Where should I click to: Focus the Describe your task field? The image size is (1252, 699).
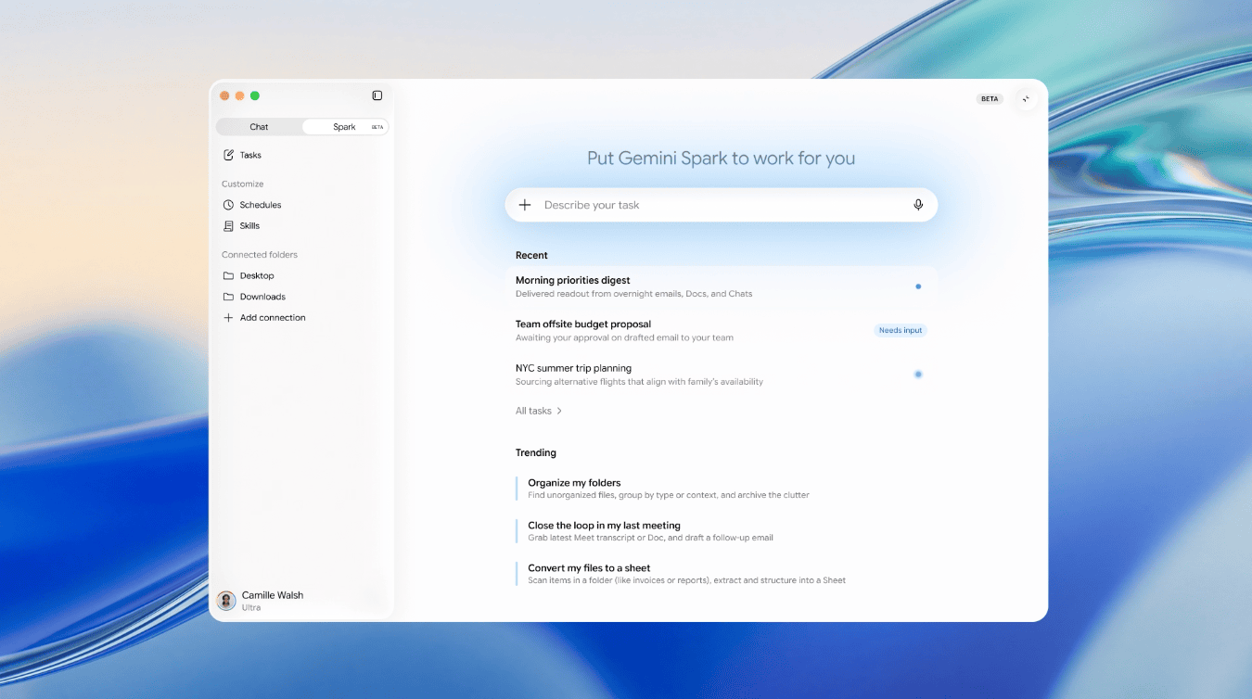click(x=722, y=205)
